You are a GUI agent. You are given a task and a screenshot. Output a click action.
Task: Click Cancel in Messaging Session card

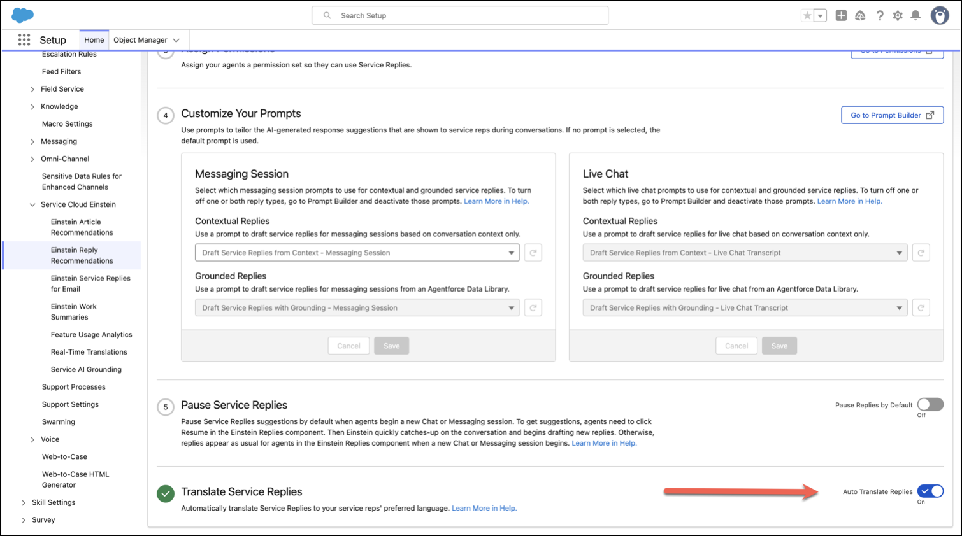click(348, 346)
